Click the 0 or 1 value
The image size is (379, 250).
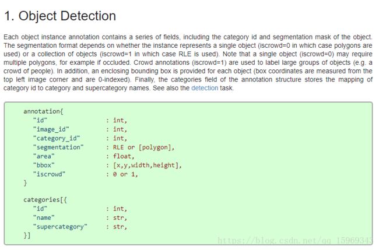(125, 174)
